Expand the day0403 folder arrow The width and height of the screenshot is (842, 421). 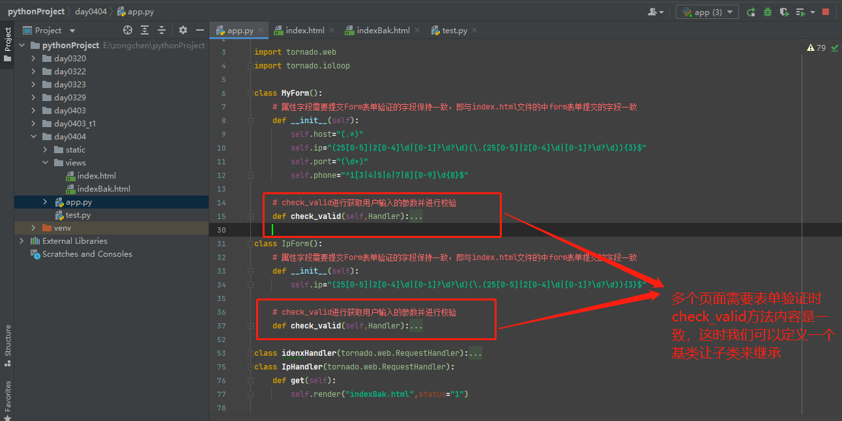33,111
